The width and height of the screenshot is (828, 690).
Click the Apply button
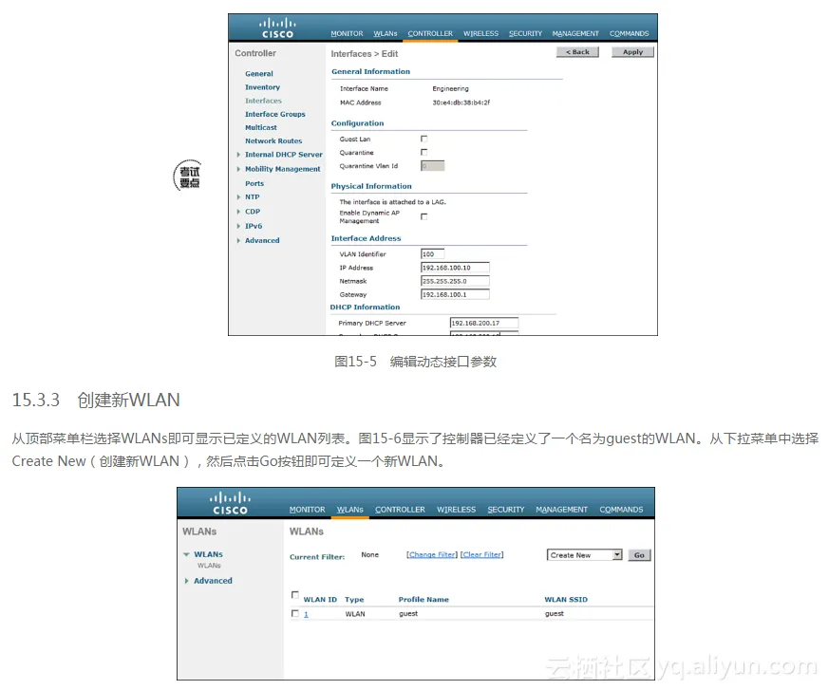632,52
